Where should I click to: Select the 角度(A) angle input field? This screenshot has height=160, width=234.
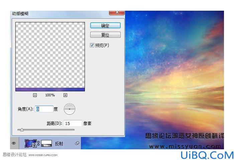[44, 109]
